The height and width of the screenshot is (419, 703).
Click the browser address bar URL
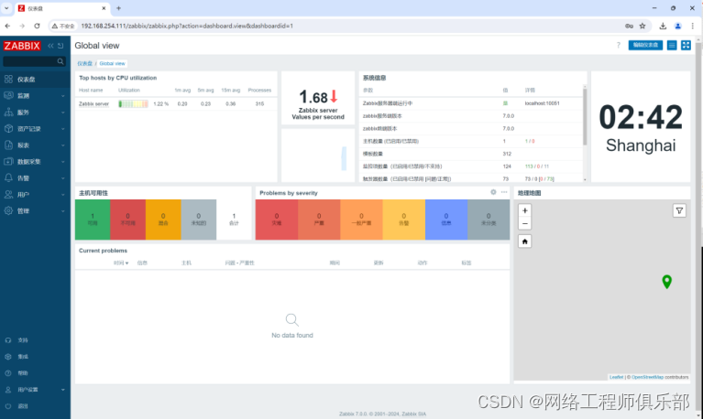click(187, 26)
